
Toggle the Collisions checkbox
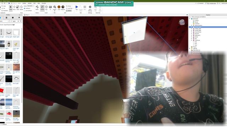pos(27,9)
